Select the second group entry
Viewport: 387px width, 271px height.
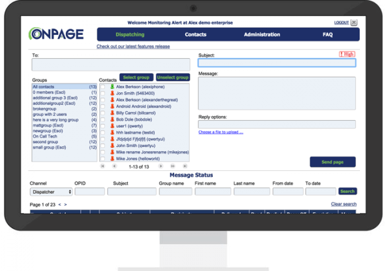[x=64, y=142]
